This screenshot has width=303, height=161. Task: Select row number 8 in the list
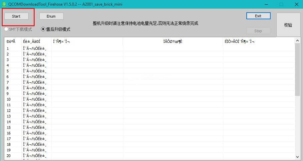coord(149,88)
